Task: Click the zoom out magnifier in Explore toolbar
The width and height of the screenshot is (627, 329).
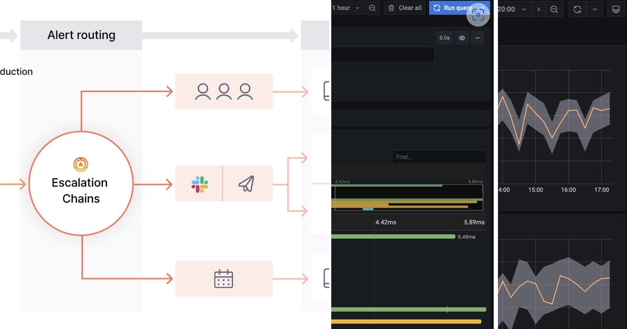Action: pos(372,8)
